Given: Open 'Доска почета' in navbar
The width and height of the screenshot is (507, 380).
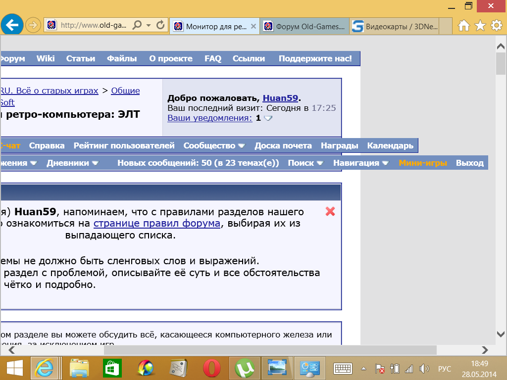Looking at the screenshot, I should (283, 146).
